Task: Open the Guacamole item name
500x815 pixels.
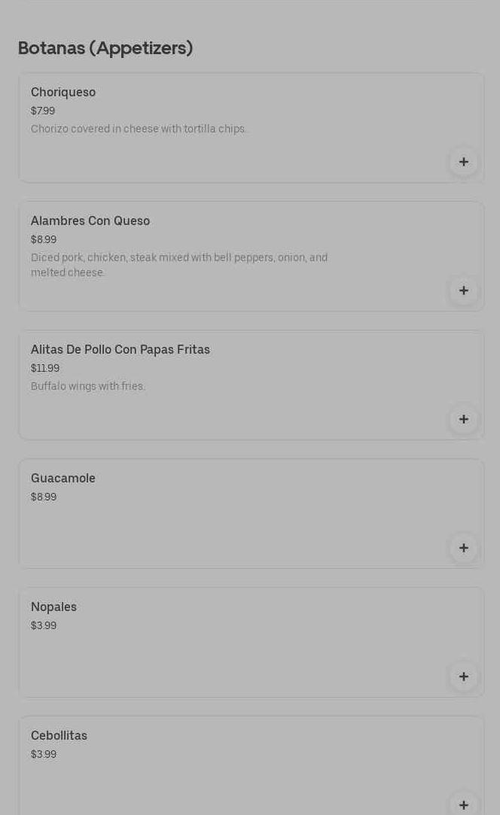Action: (x=63, y=479)
